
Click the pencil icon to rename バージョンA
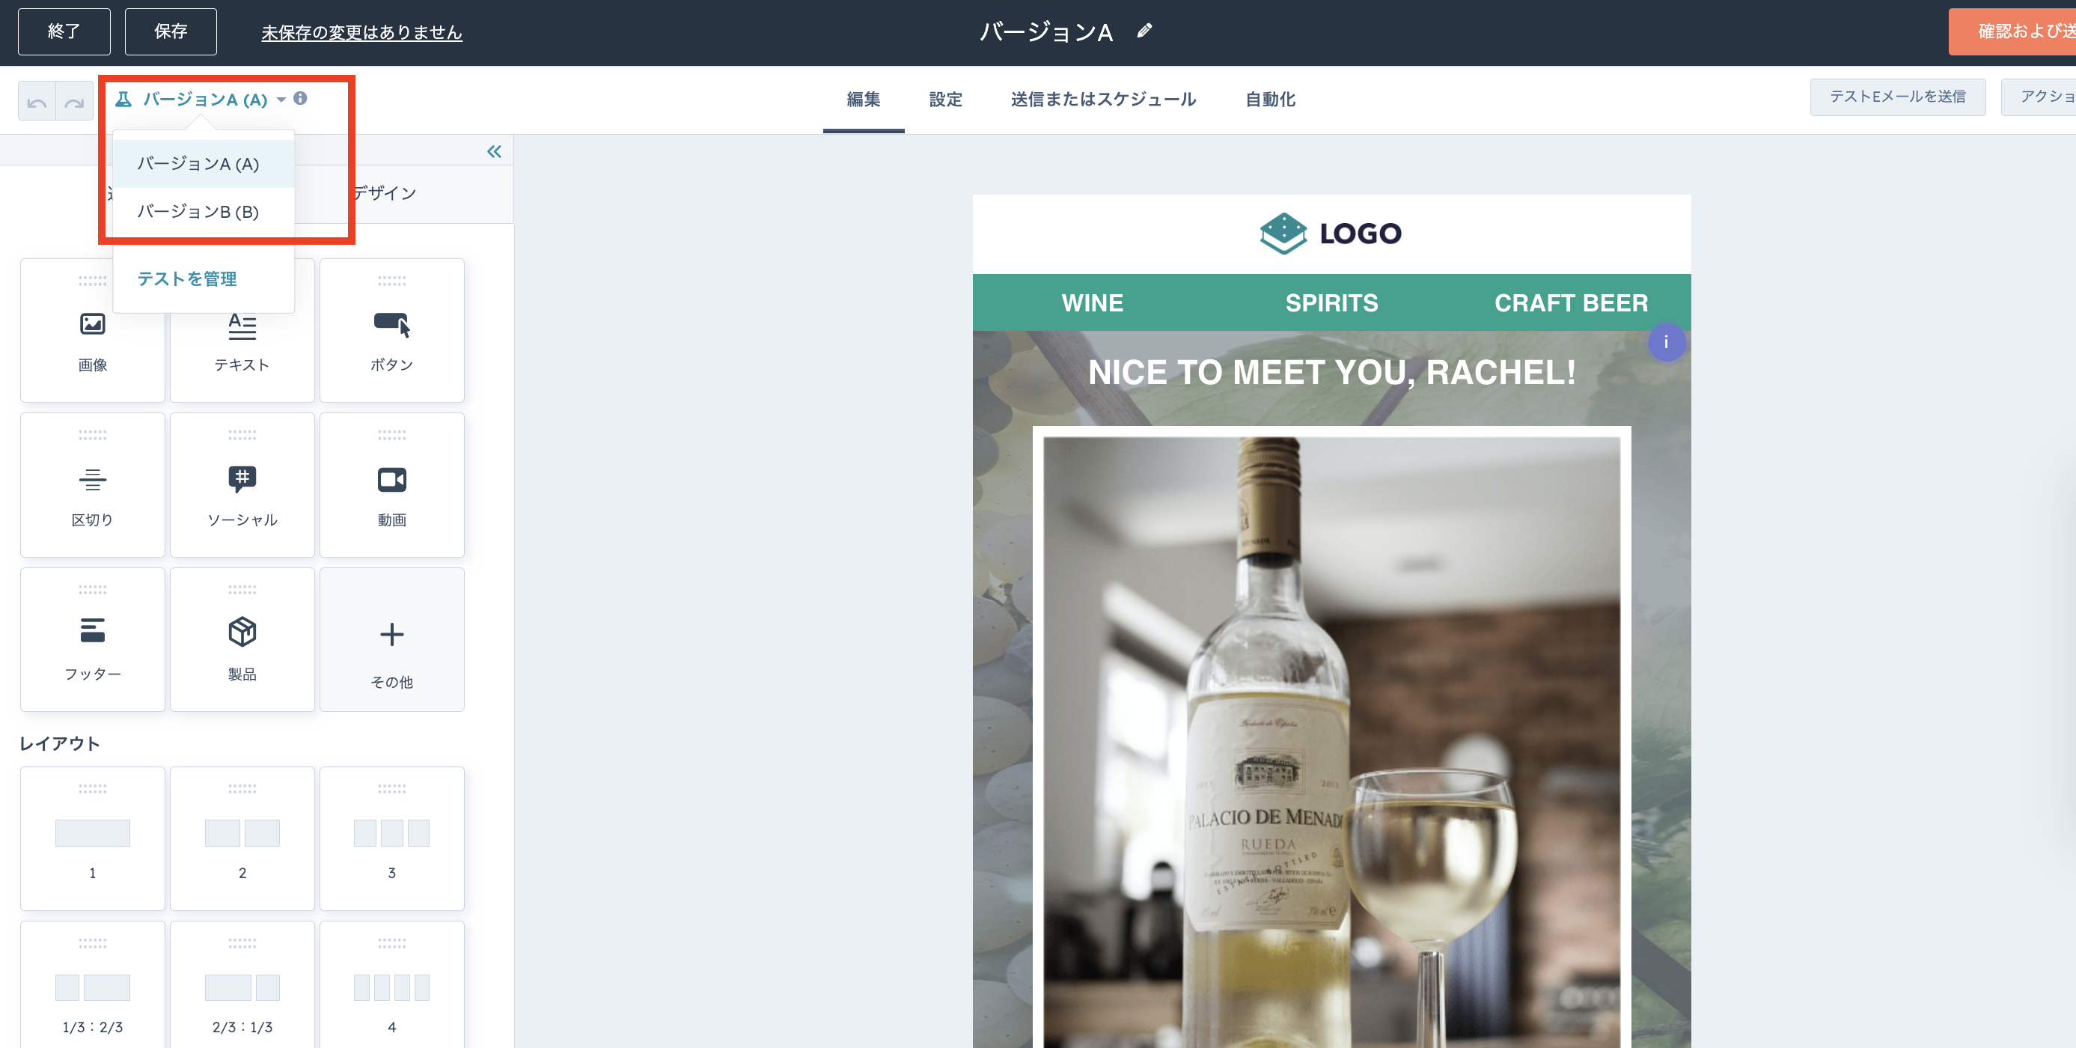pyautogui.click(x=1144, y=31)
